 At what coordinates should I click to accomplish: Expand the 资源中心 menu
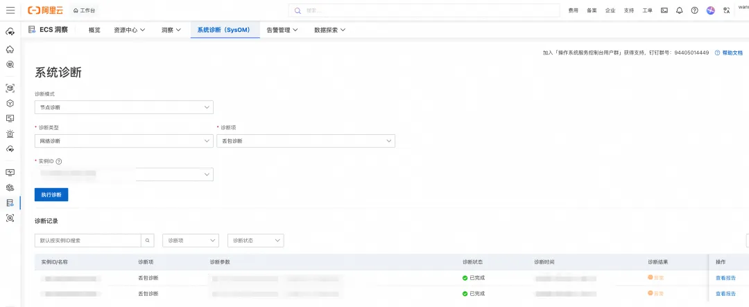(x=130, y=30)
